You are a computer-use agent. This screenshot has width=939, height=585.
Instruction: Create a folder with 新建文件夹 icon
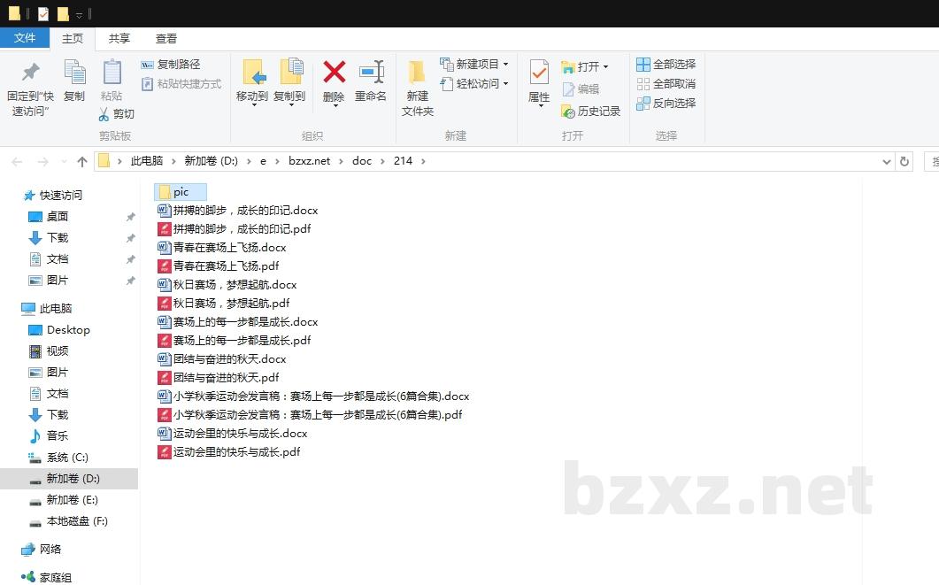(x=417, y=84)
